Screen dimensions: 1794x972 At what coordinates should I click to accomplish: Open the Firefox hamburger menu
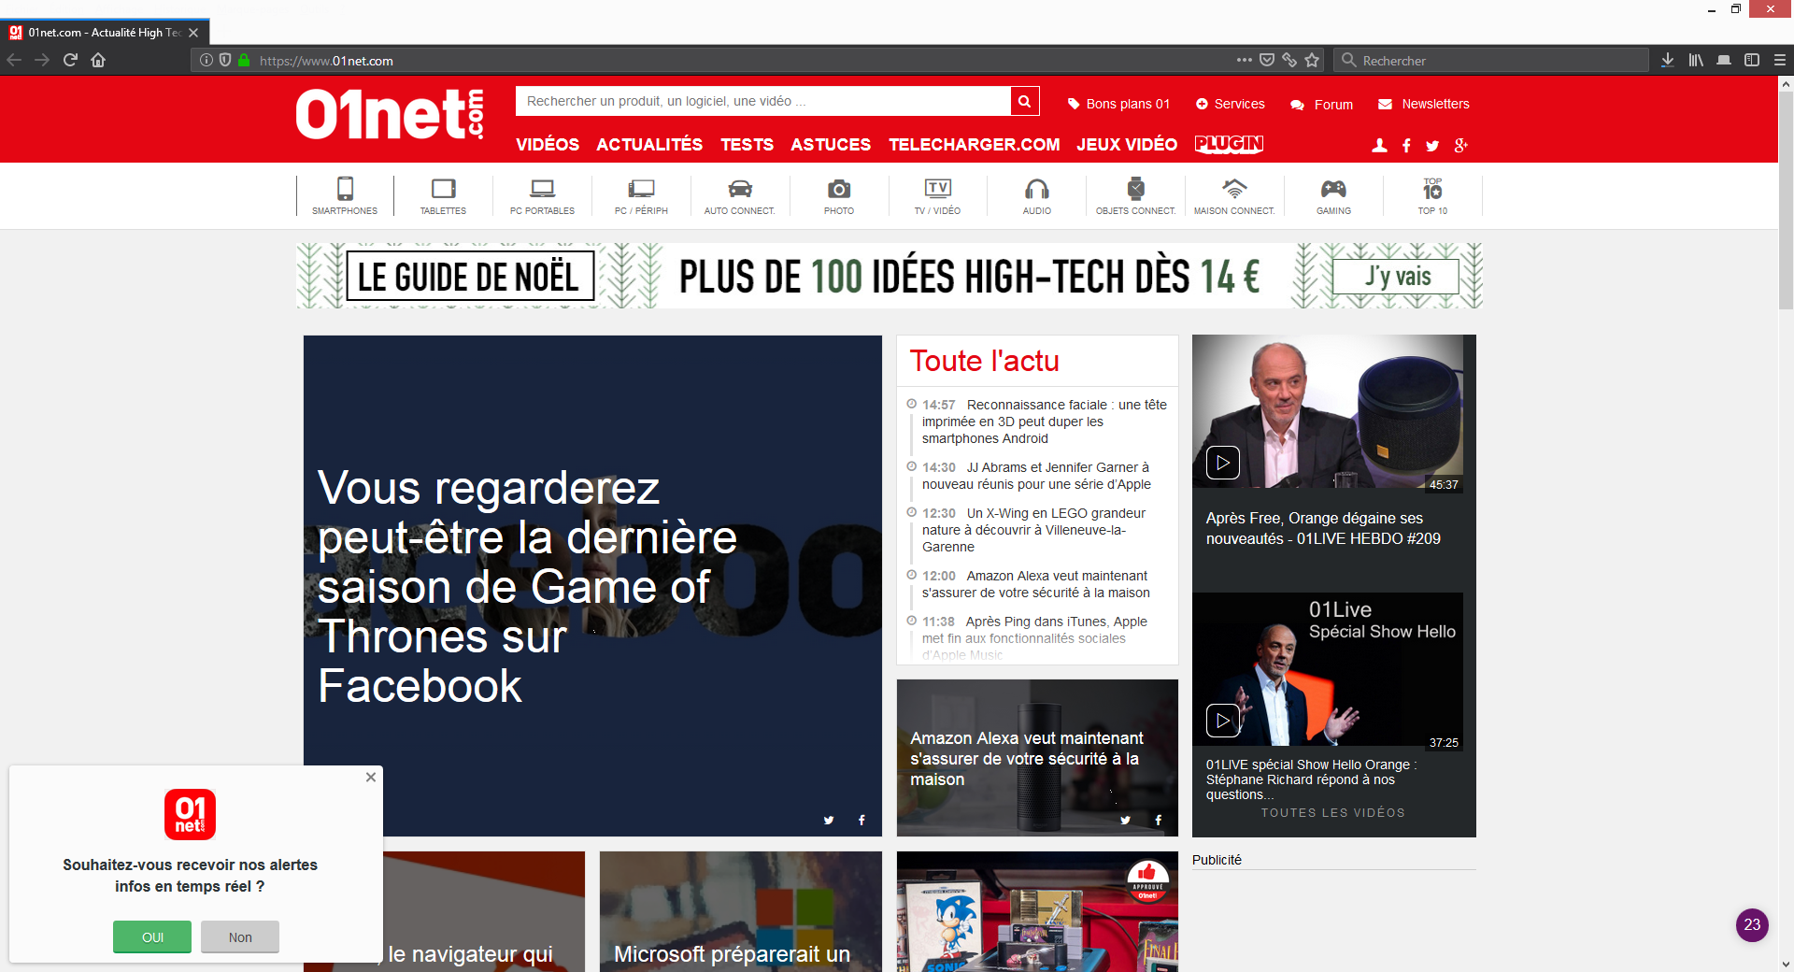tap(1780, 60)
